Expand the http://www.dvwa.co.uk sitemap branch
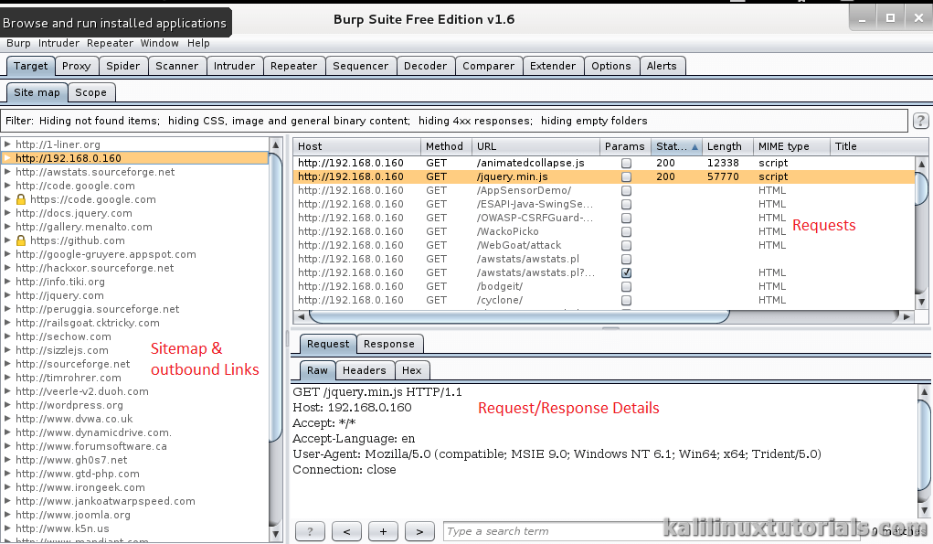Screen dimensions: 933x544 click(x=8, y=419)
